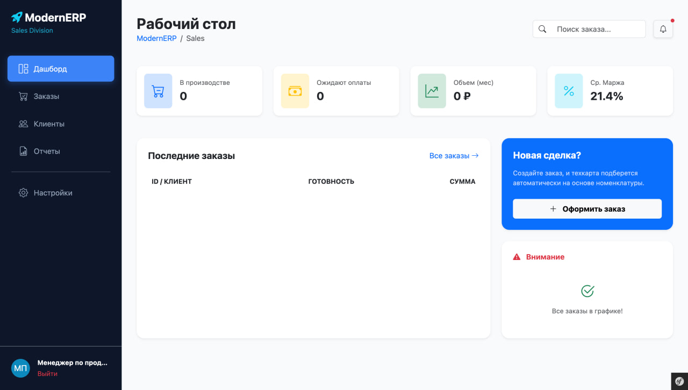This screenshot has width=688, height=390.
Task: Click ModernERP in the breadcrumb
Action: click(x=156, y=38)
